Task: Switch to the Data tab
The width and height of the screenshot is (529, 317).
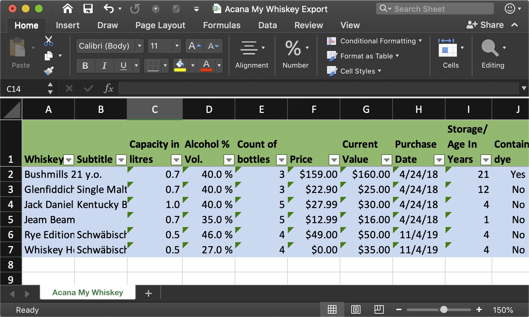Action: 267,25
